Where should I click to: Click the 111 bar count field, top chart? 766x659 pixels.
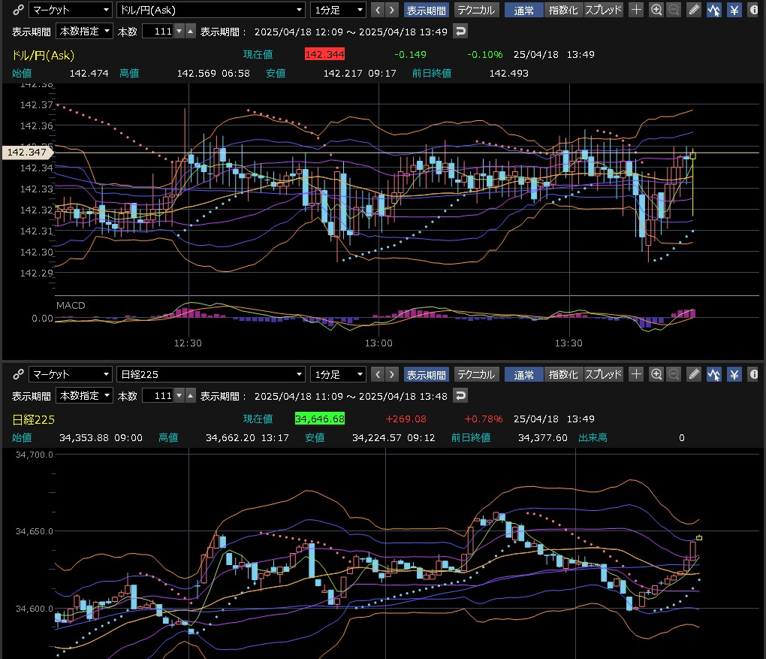pyautogui.click(x=158, y=32)
